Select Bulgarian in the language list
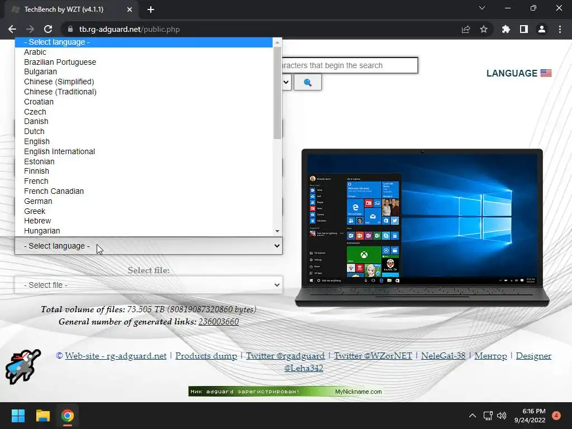Image resolution: width=572 pixels, height=429 pixels. pyautogui.click(x=144, y=72)
